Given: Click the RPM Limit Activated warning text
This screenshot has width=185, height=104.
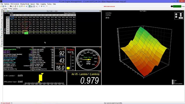Looking at the screenshot, I should coord(109,6).
